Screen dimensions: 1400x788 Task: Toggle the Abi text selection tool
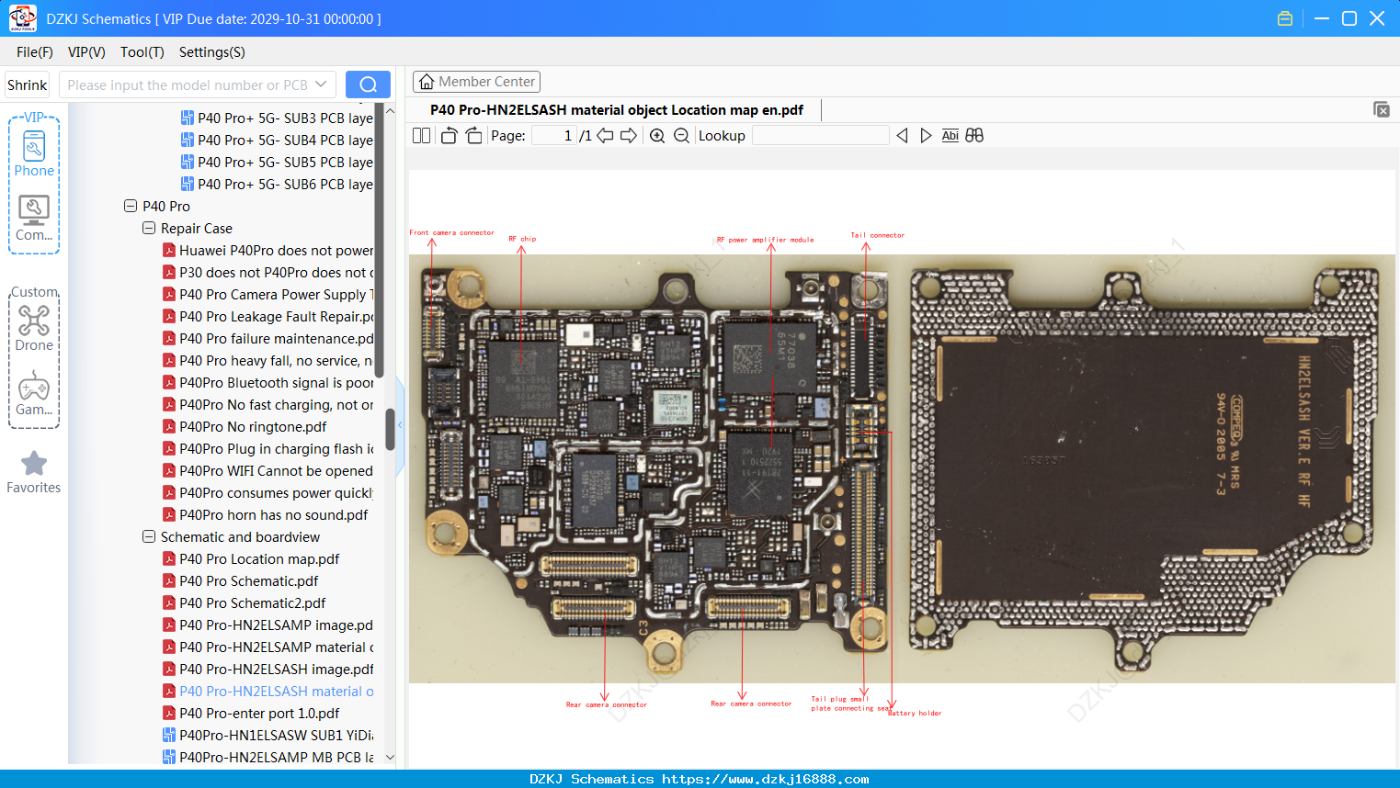point(950,136)
